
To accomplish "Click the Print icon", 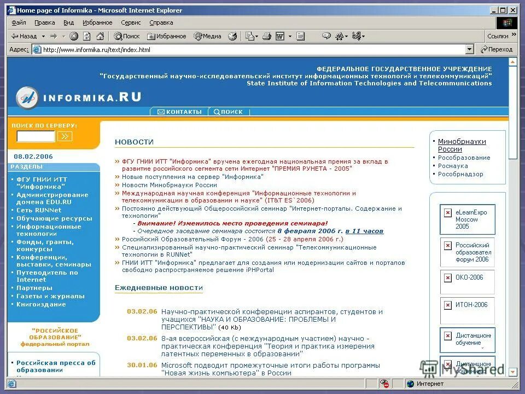I will (267, 36).
